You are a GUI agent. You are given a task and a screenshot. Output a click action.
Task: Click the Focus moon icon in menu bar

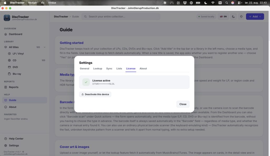pos(206,3)
